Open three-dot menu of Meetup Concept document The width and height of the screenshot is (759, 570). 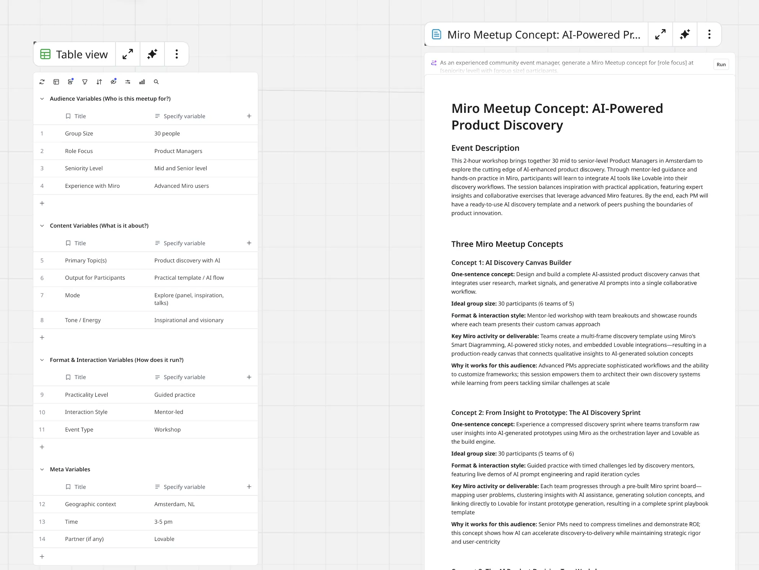tap(709, 34)
